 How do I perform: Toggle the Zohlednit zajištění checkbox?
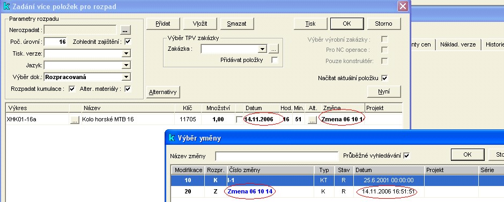(x=128, y=42)
